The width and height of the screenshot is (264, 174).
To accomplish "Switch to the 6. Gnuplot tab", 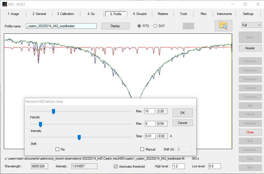I will tap(140, 14).
